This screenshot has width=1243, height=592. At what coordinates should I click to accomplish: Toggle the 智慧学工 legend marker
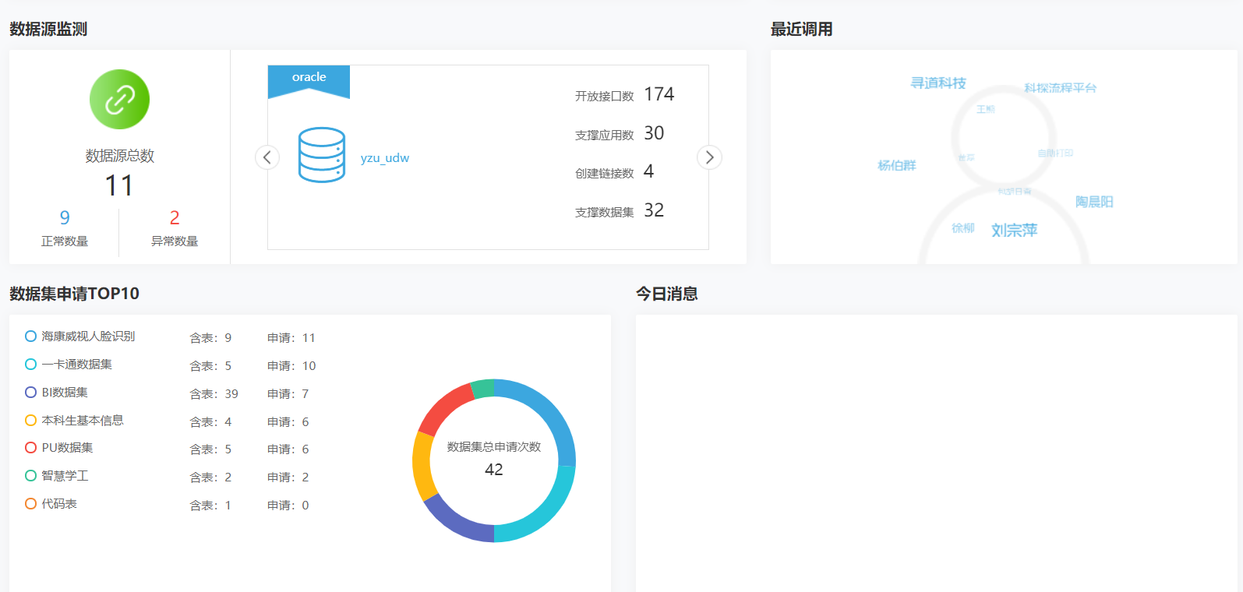coord(31,476)
